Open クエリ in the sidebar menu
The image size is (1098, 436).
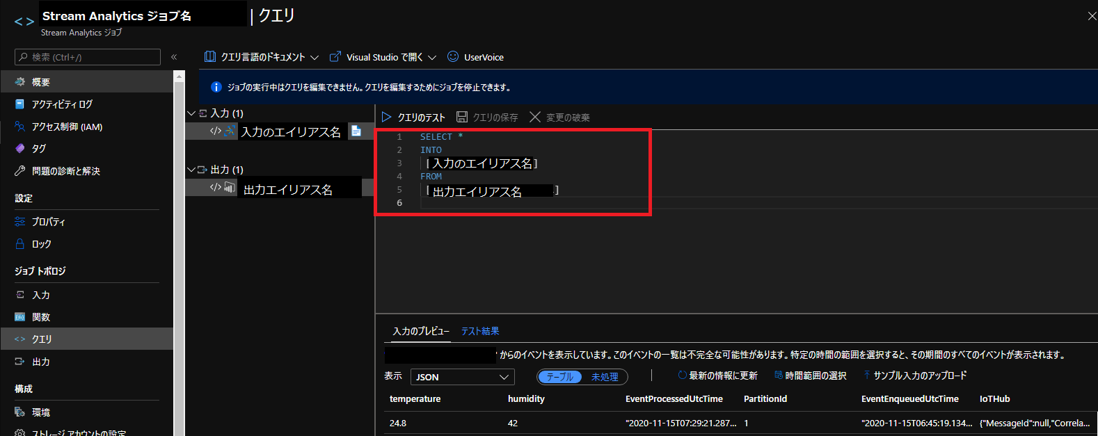point(86,339)
